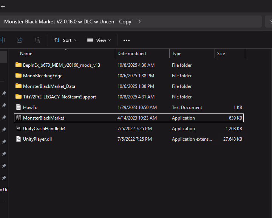The height and width of the screenshot is (218, 272).
Task: Select the MonoBleedingEdge folder
Action: point(42,76)
